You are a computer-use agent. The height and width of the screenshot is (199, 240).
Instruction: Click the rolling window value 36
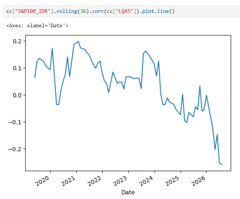pos(83,11)
